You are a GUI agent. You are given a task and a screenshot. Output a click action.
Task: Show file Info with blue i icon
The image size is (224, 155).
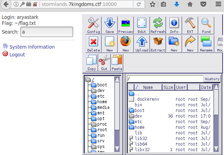coord(174,26)
